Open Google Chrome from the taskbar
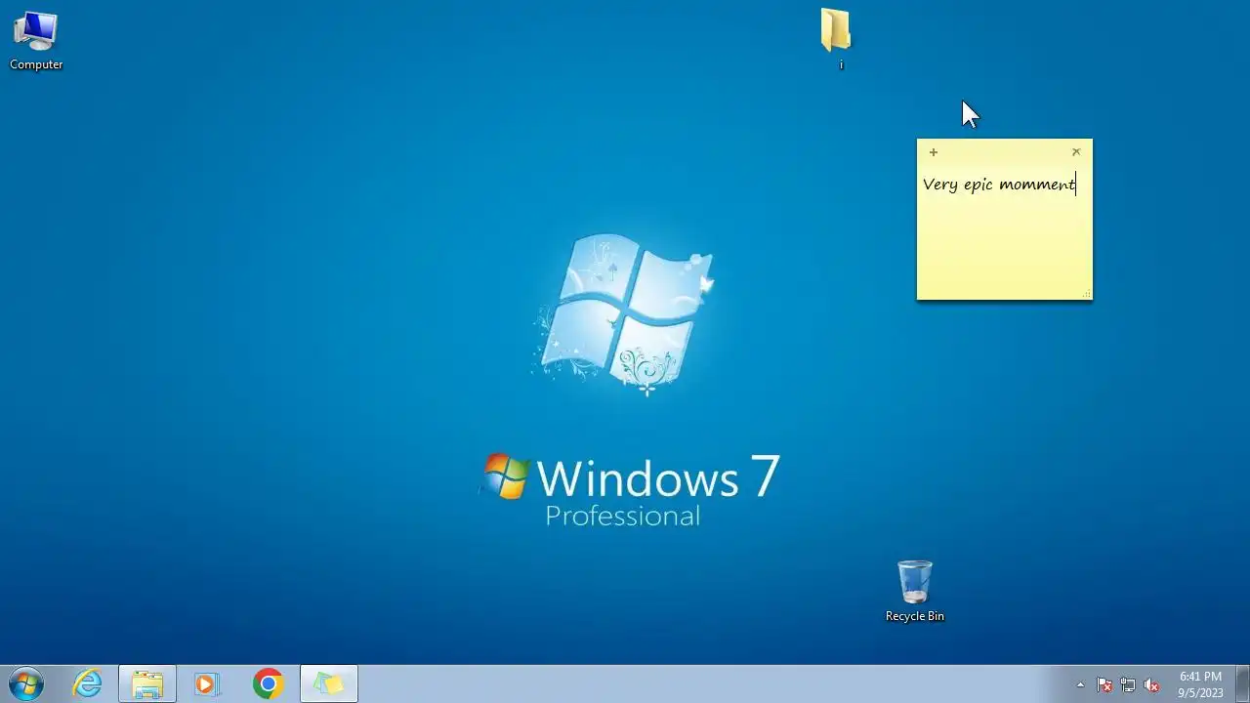 268,683
